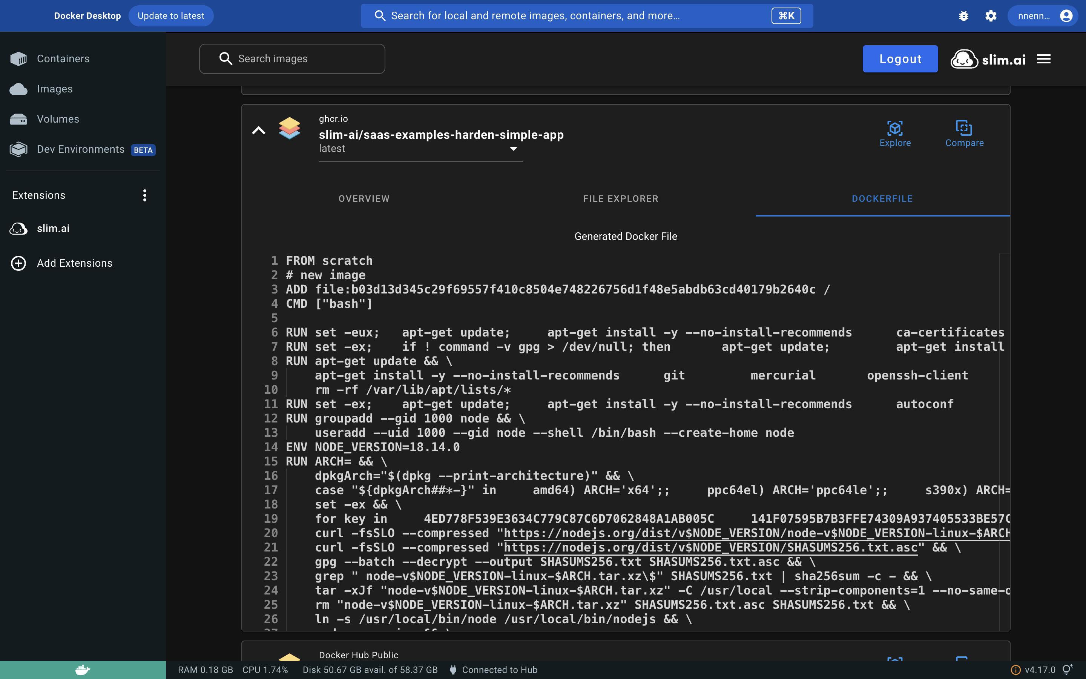Click v4.17.0 version label
1086x679 pixels.
pyautogui.click(x=1040, y=670)
